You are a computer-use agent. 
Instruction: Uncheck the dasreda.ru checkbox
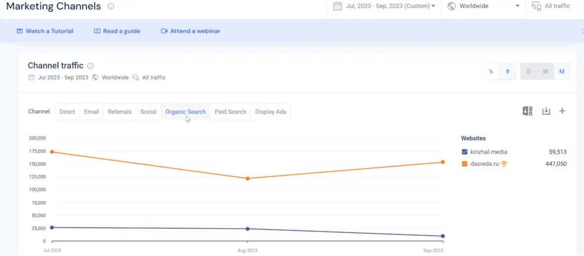coord(464,164)
